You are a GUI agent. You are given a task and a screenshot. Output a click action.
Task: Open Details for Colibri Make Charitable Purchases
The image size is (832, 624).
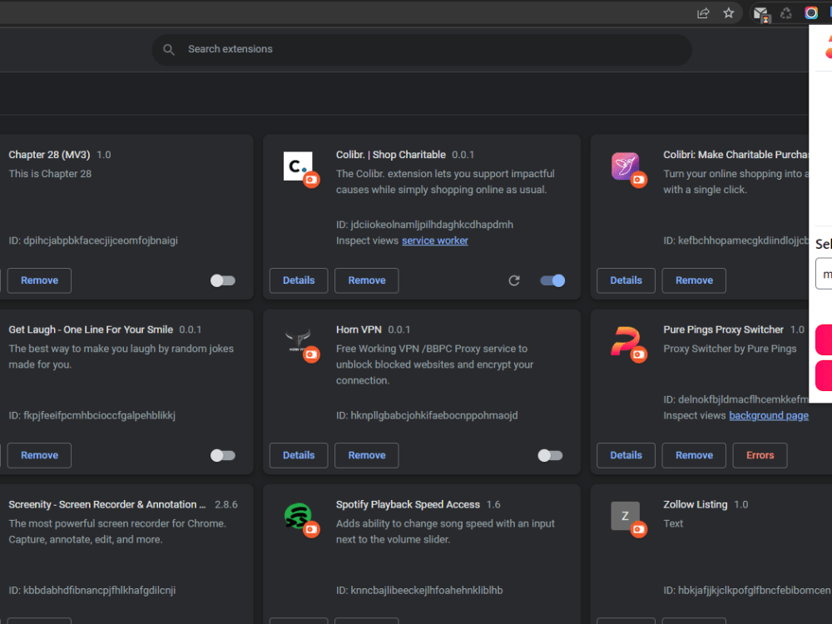pos(626,280)
